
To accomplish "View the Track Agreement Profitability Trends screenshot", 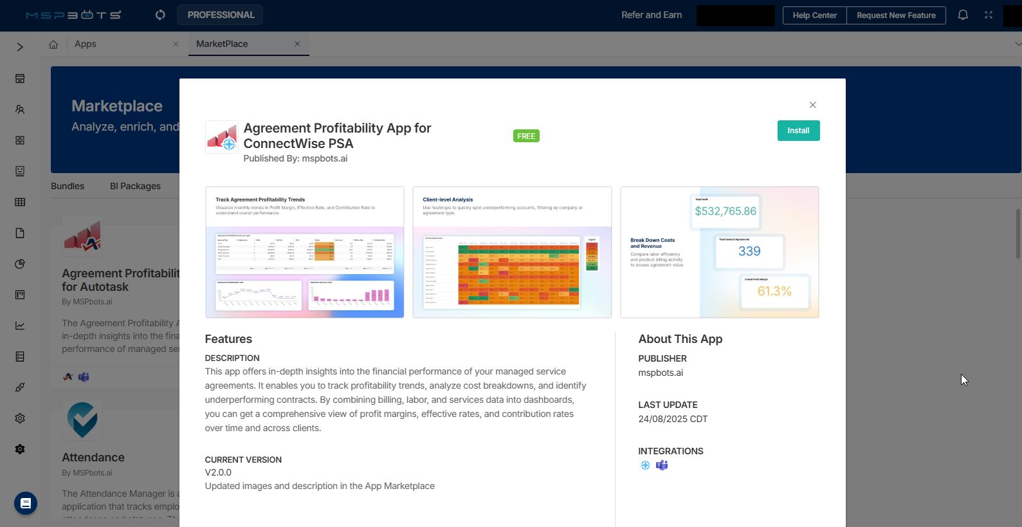I will 305,252.
